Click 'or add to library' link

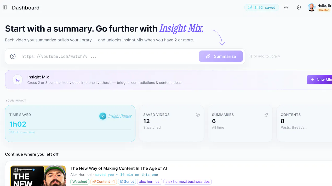267,56
